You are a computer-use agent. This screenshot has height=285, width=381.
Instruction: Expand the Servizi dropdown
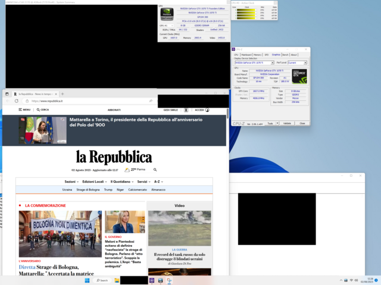click(144, 181)
